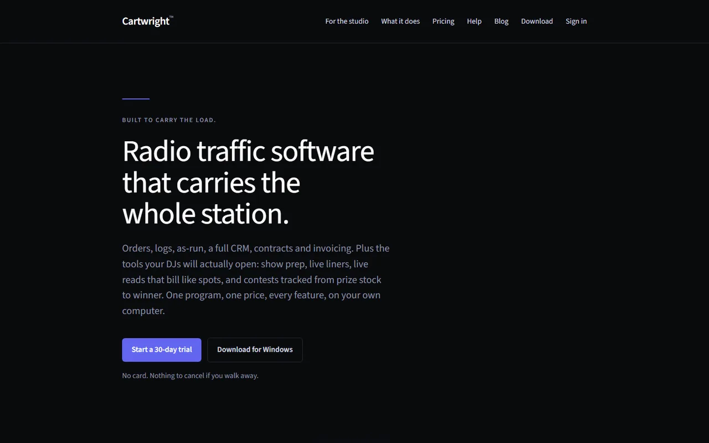
Task: Open Download in the top navigation
Action: 537,21
